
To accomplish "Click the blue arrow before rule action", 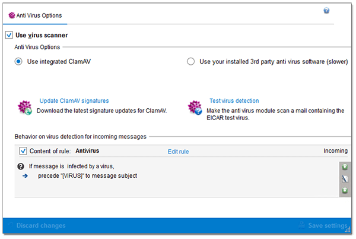I will coord(25,176).
